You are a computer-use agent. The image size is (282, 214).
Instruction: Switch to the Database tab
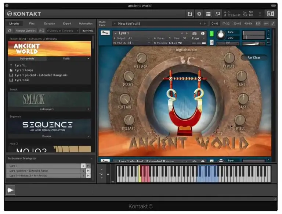tap(50, 24)
